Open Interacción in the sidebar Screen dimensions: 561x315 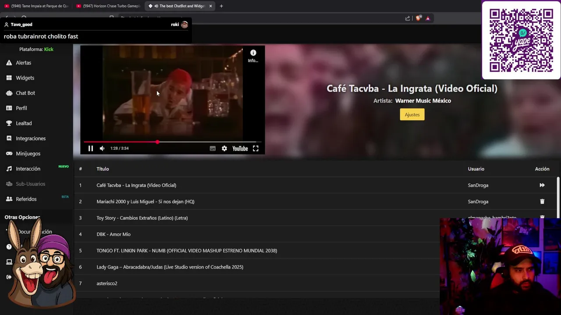coord(28,169)
